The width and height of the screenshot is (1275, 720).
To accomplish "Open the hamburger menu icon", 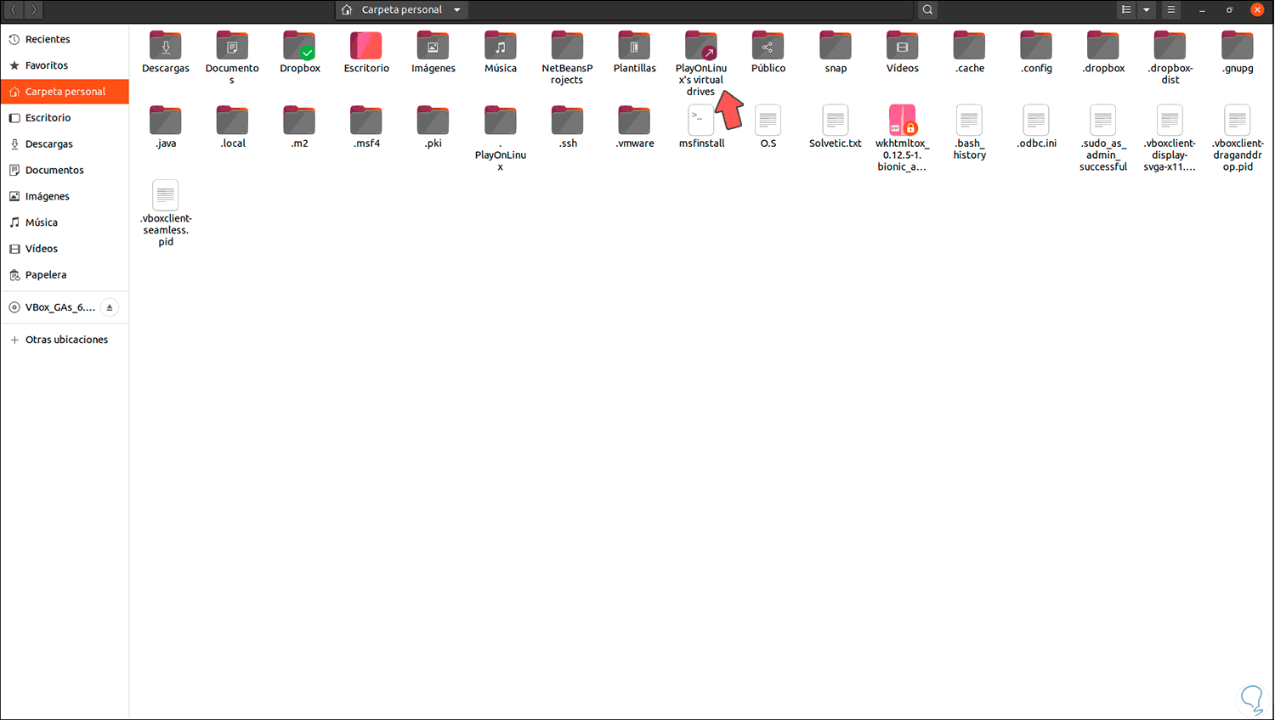I will (1170, 9).
